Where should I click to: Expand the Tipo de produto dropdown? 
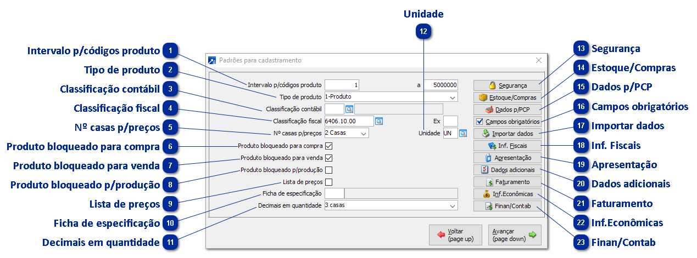coord(453,97)
